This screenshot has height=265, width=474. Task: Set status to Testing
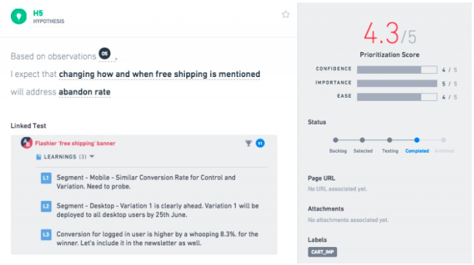coord(390,140)
